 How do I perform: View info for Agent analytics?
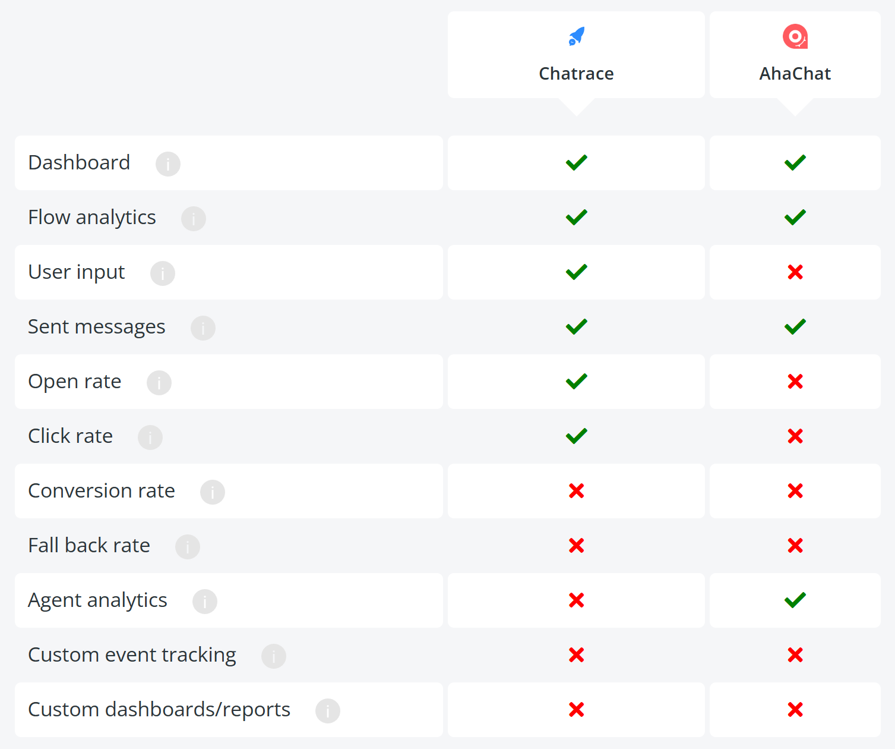point(205,601)
